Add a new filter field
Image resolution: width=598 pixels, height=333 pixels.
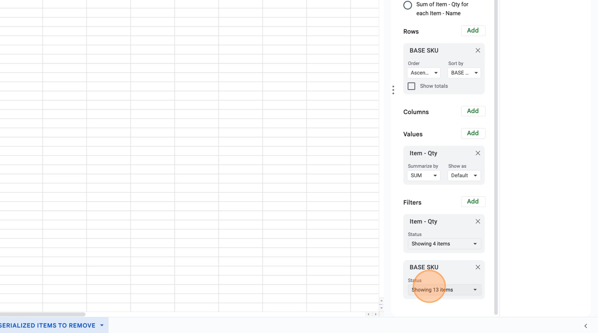pyautogui.click(x=472, y=201)
